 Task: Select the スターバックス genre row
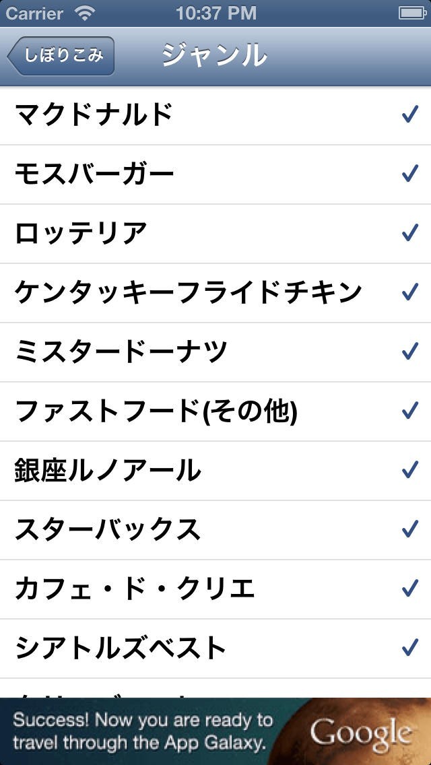(x=108, y=530)
